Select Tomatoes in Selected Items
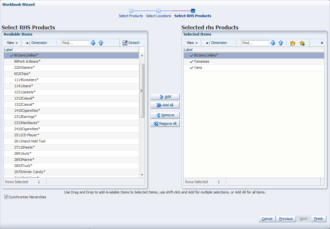Screen dimensions: 330x229 pyautogui.click(x=254, y=62)
